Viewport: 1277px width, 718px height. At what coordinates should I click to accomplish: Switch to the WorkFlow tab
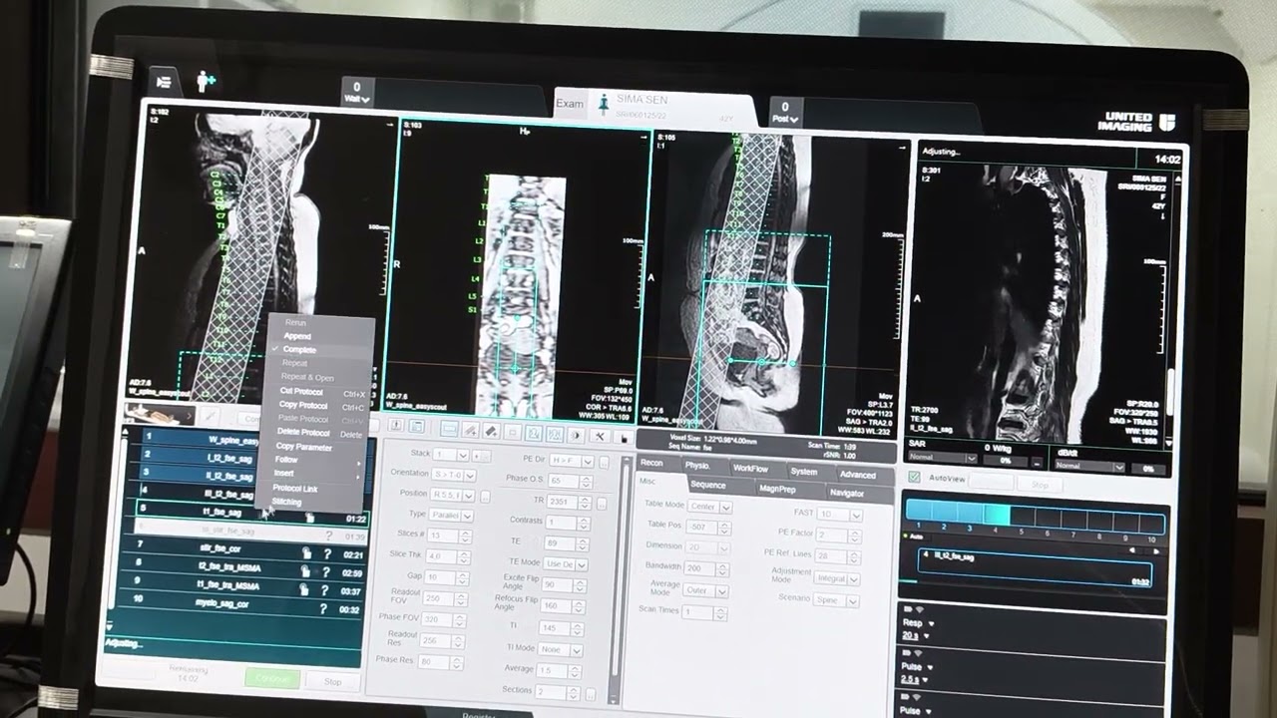(750, 468)
